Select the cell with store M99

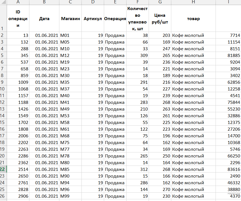70,196
